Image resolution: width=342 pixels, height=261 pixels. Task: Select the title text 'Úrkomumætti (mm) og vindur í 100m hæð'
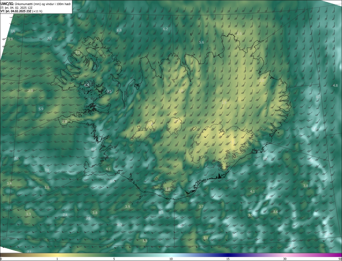point(43,4)
